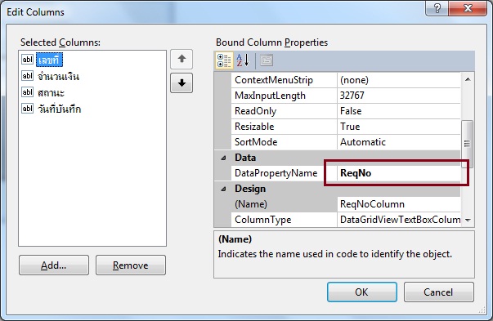This screenshot has height=321, width=493.
Task: Select the ContextMenuStrip property name
Action: coord(274,80)
